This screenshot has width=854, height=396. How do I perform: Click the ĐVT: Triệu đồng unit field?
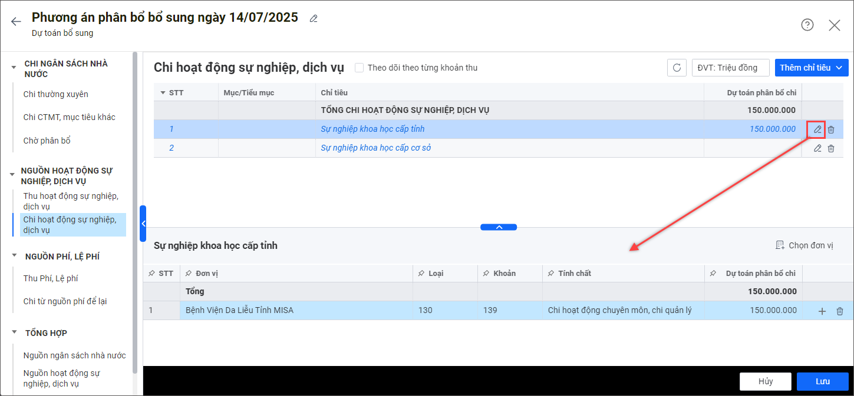pos(730,68)
